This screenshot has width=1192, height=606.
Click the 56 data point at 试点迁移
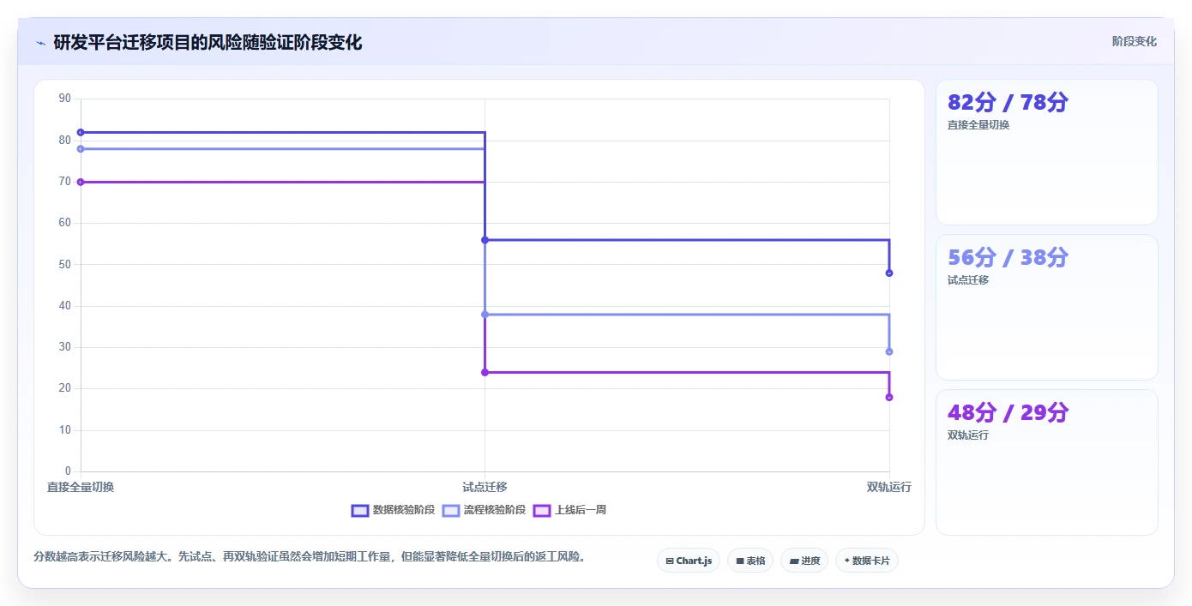tap(485, 240)
